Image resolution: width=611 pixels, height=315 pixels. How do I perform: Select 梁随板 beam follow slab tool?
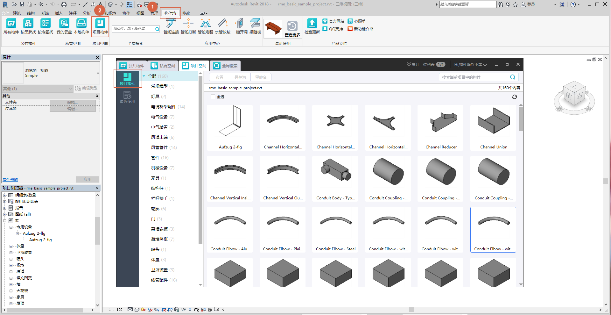255,26
